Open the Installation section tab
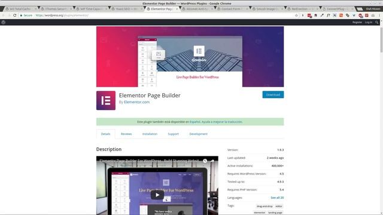 click(x=150, y=134)
